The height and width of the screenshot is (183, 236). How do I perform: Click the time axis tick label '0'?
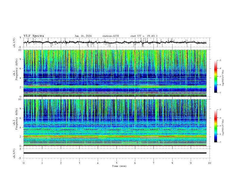24,163
